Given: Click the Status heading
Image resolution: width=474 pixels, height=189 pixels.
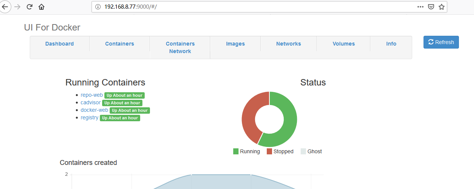Looking at the screenshot, I should coord(313,82).
